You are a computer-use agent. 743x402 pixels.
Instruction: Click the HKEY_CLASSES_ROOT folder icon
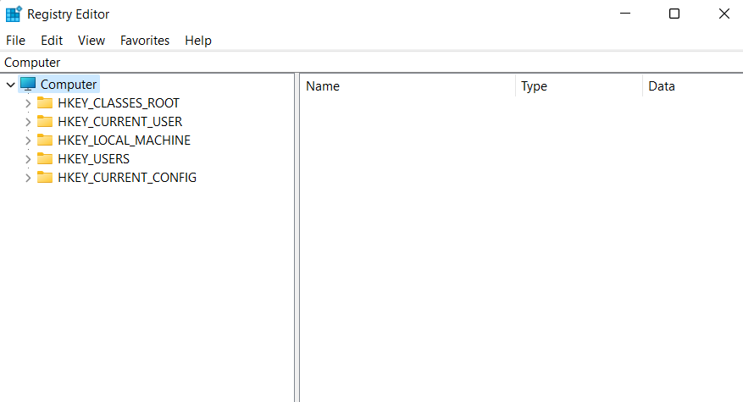point(45,103)
